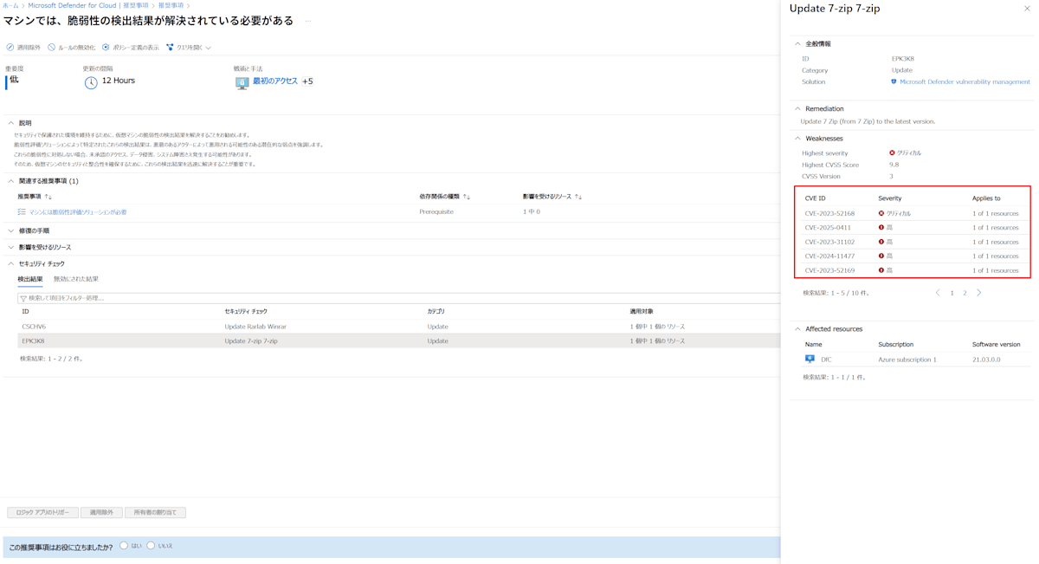Viewport: 1039px width, 564px height.
Task: Click the bottom 適用除外 button
Action: coord(101,513)
